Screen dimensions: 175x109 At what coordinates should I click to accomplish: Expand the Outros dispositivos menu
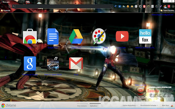click(x=130, y=105)
